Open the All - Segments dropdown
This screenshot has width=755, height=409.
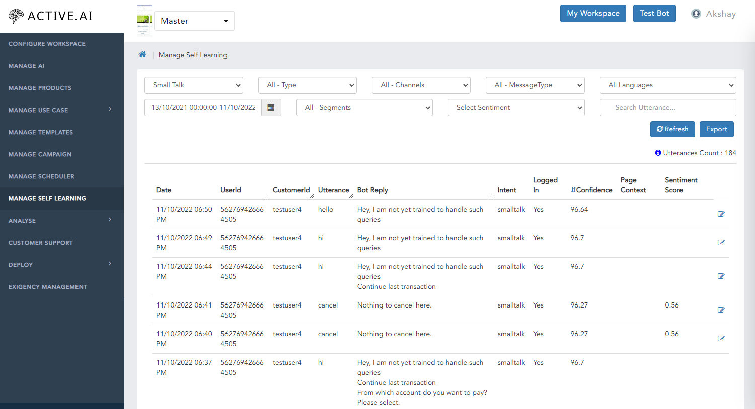(364, 108)
